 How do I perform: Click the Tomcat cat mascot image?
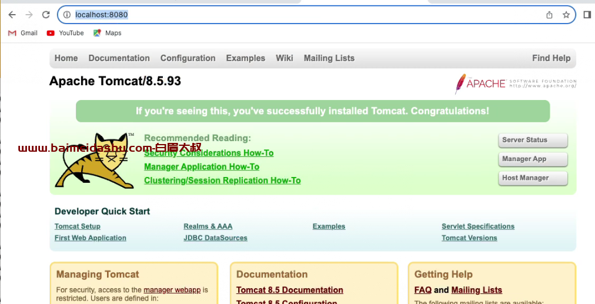click(95, 160)
